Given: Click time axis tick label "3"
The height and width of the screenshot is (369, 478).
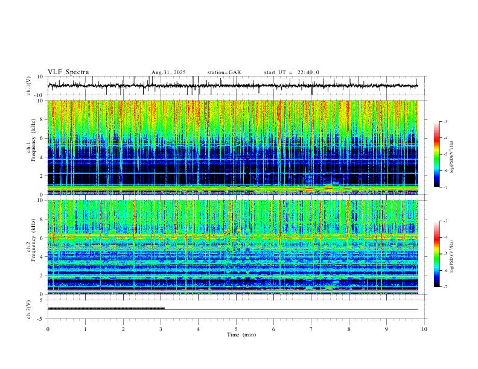Looking at the screenshot, I should coord(161,329).
